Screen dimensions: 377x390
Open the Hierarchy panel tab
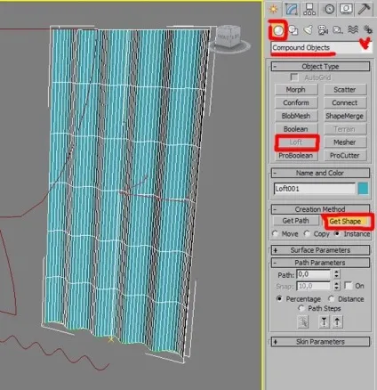coord(309,9)
